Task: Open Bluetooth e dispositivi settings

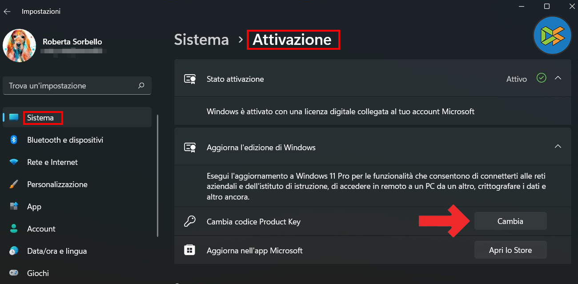Action: pos(65,140)
